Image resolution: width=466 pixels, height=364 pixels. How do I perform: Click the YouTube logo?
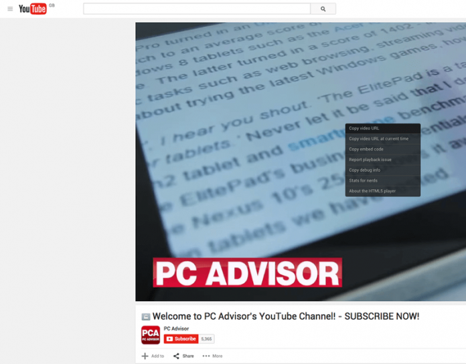[32, 9]
